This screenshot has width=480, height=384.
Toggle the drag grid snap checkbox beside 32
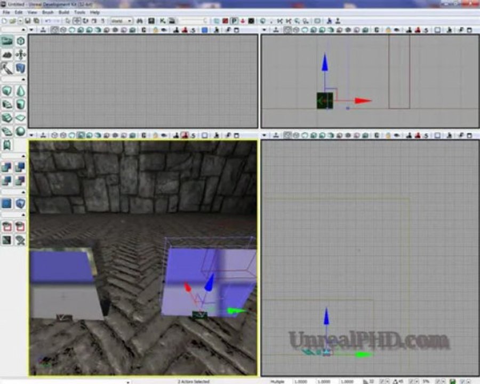(382, 381)
